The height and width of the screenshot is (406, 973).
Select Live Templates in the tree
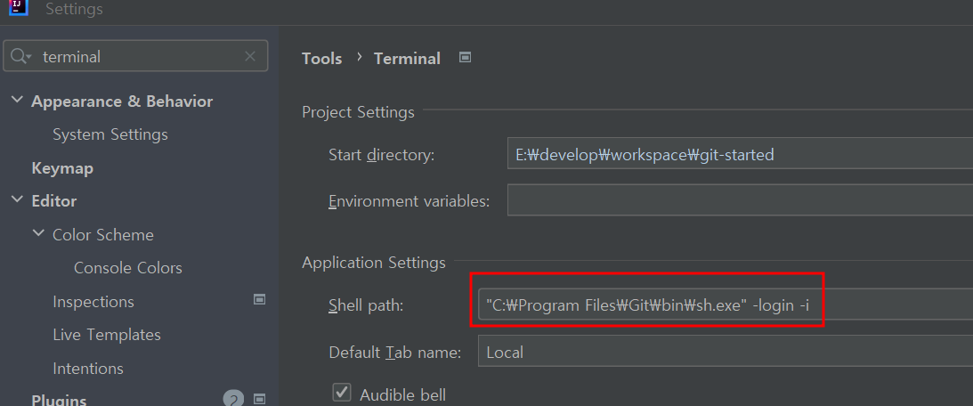click(107, 335)
